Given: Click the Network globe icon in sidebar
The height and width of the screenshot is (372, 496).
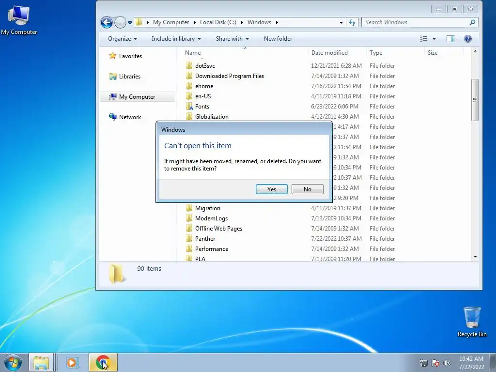Looking at the screenshot, I should tap(112, 117).
